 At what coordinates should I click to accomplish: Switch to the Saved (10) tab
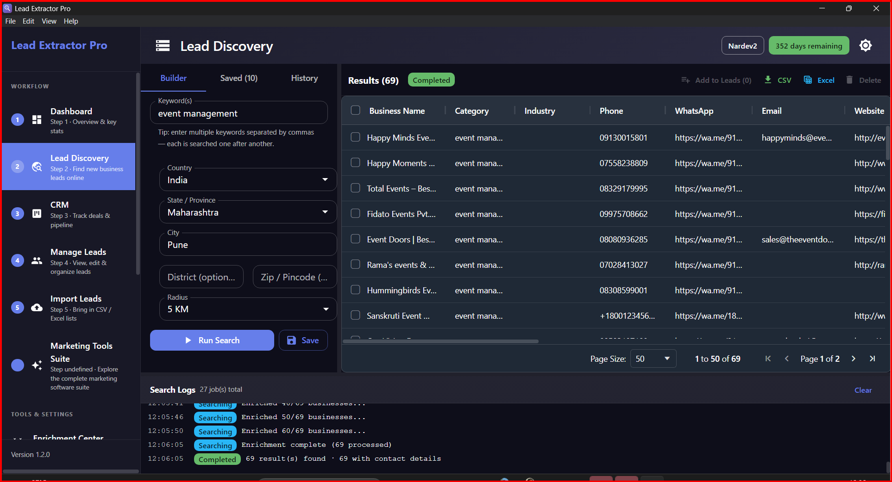(x=239, y=78)
